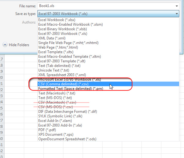Viewport: 184px width, 158px height.
Task: Select Excel Add-In (*.xlam)
Action: [108, 121]
